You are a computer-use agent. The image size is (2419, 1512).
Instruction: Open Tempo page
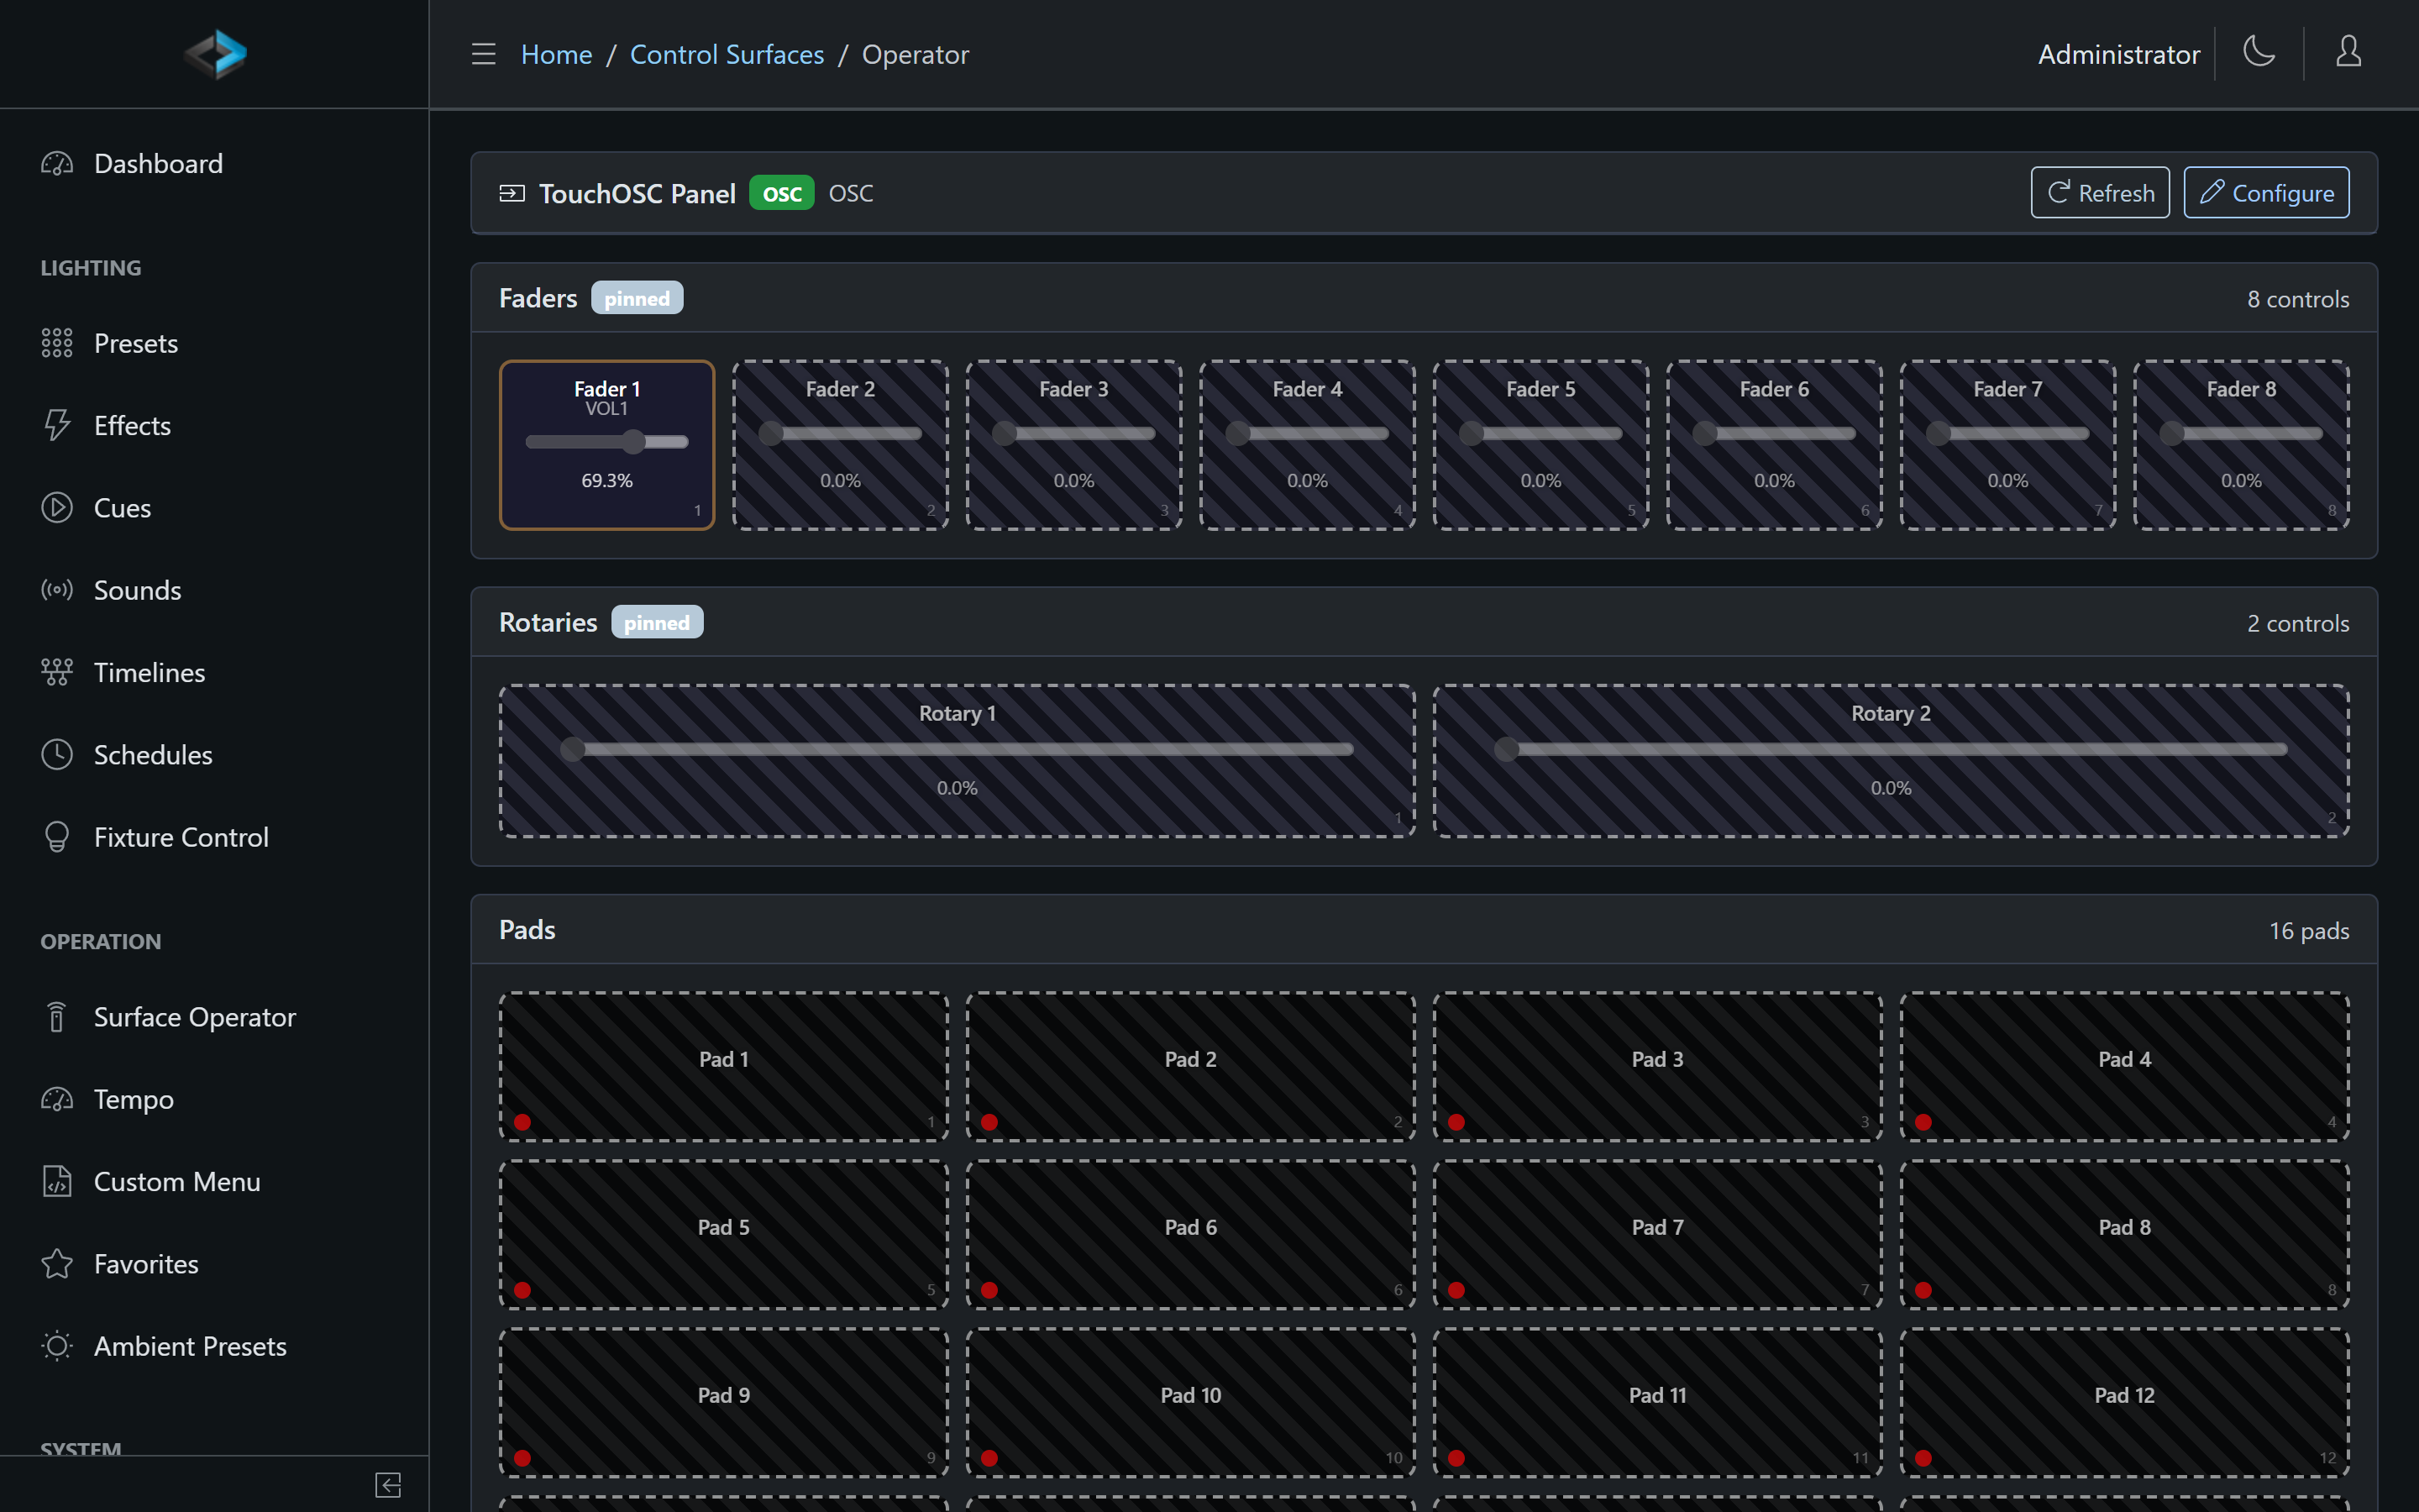[214, 1099]
